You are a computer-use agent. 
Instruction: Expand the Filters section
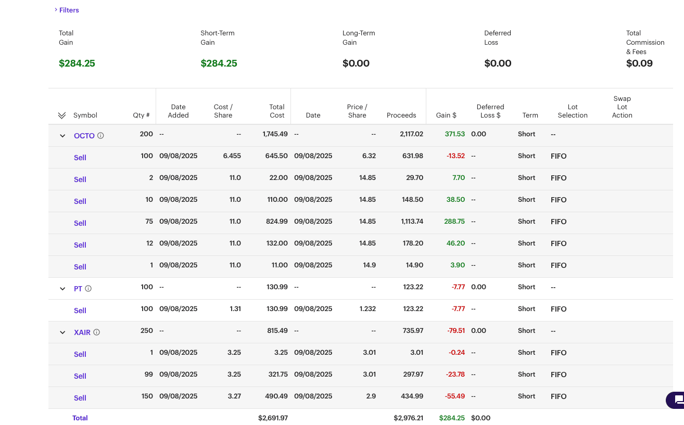67,10
